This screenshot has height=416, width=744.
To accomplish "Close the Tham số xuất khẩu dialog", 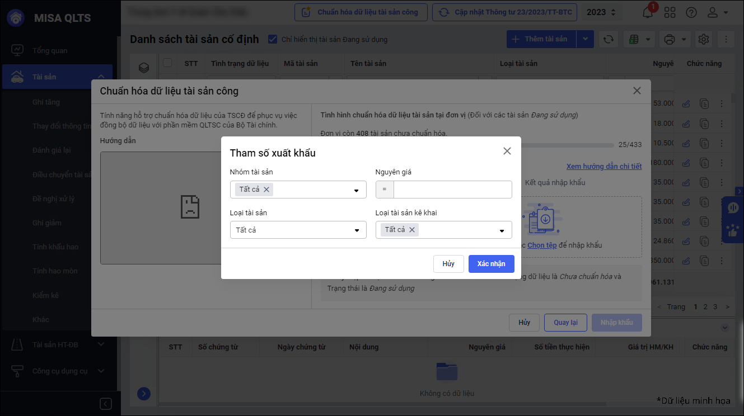I will [507, 151].
